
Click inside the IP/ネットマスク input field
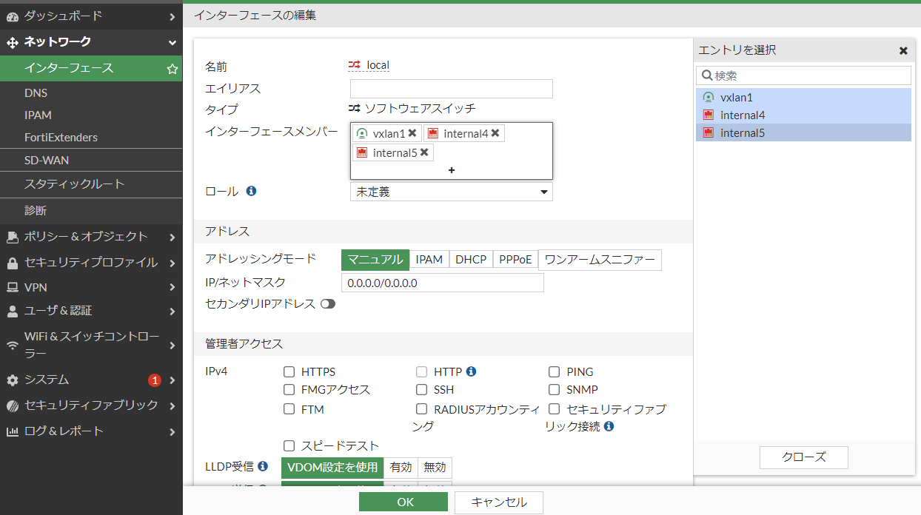[442, 283]
